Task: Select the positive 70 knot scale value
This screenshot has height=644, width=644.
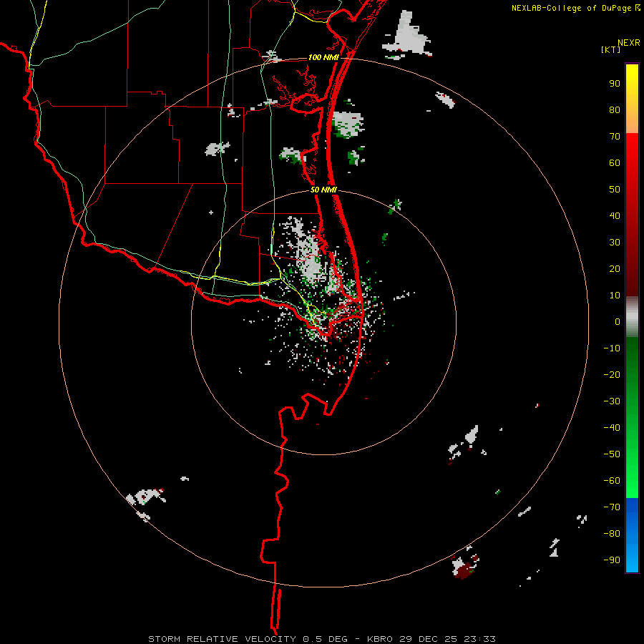Action: point(615,137)
